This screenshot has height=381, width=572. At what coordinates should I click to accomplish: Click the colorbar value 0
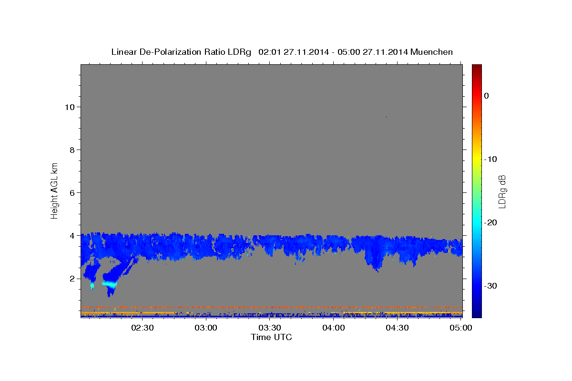[x=487, y=96]
